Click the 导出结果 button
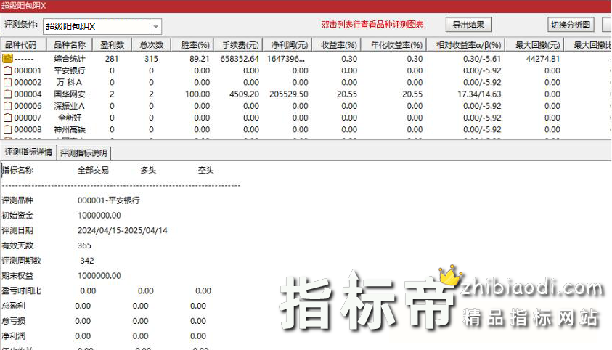 [x=468, y=25]
